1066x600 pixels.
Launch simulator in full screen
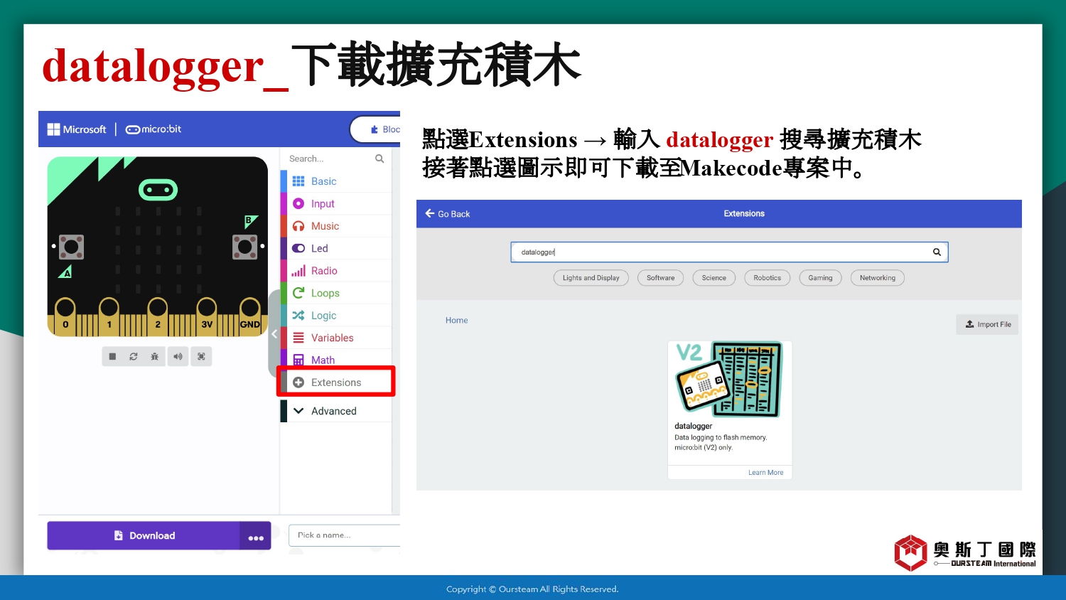click(x=201, y=357)
